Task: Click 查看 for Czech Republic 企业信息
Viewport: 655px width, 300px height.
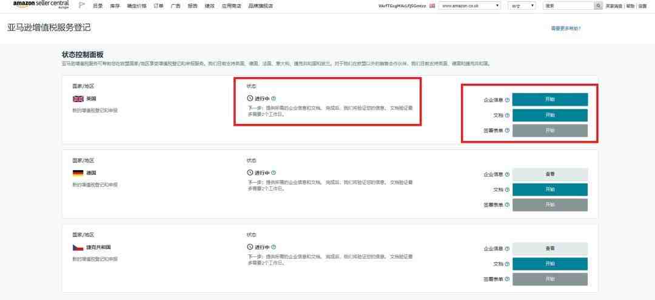Action: [549, 248]
